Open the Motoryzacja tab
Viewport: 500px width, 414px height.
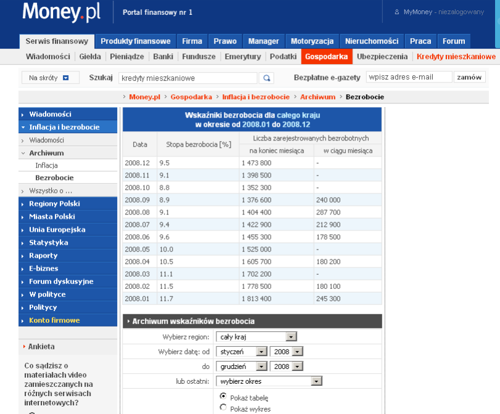(312, 41)
